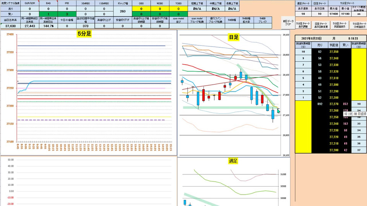Click the 5分足チャート表示調整 button
The width and height of the screenshot is (367, 206).
coord(303,25)
